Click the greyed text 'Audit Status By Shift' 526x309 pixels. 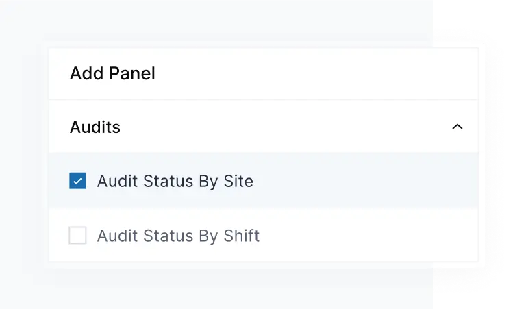pyautogui.click(x=178, y=236)
